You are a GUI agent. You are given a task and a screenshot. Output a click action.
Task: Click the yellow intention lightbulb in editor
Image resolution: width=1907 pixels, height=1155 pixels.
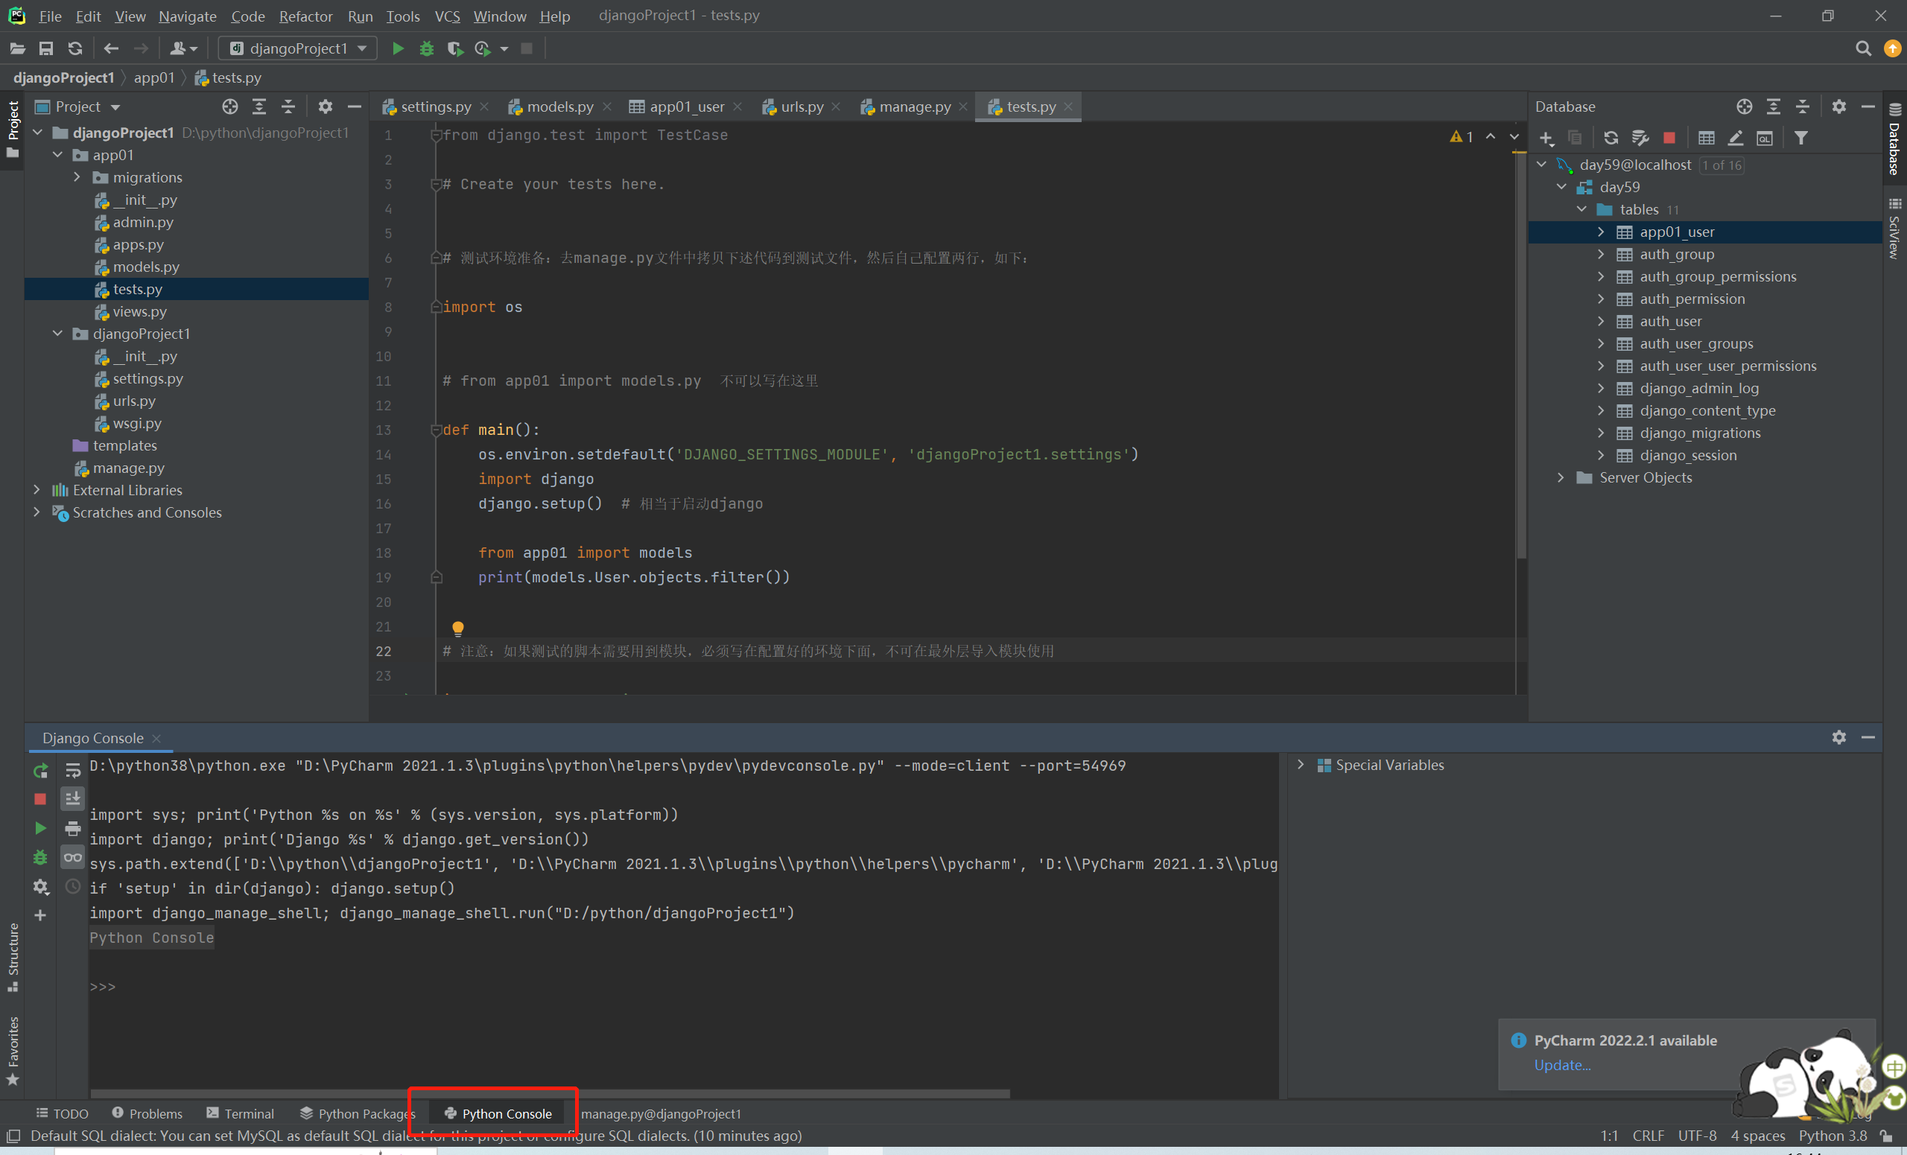coord(457,629)
